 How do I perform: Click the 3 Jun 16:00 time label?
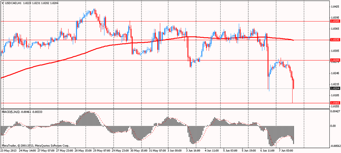tap(193, 150)
